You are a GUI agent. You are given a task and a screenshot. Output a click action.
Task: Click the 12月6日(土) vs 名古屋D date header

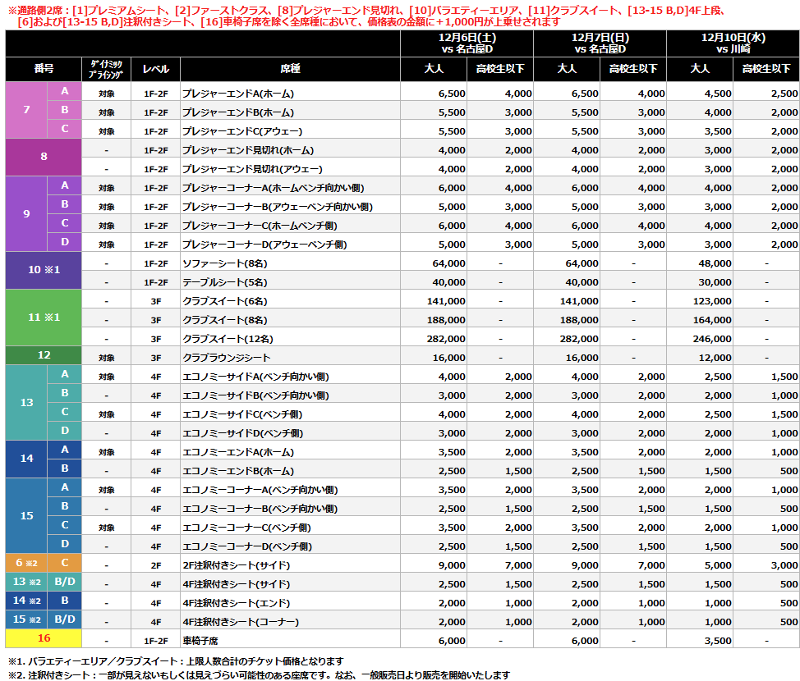[x=467, y=43]
